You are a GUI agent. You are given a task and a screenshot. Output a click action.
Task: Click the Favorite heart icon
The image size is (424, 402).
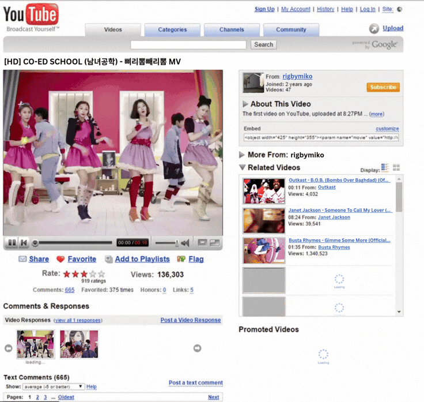pyautogui.click(x=60, y=259)
